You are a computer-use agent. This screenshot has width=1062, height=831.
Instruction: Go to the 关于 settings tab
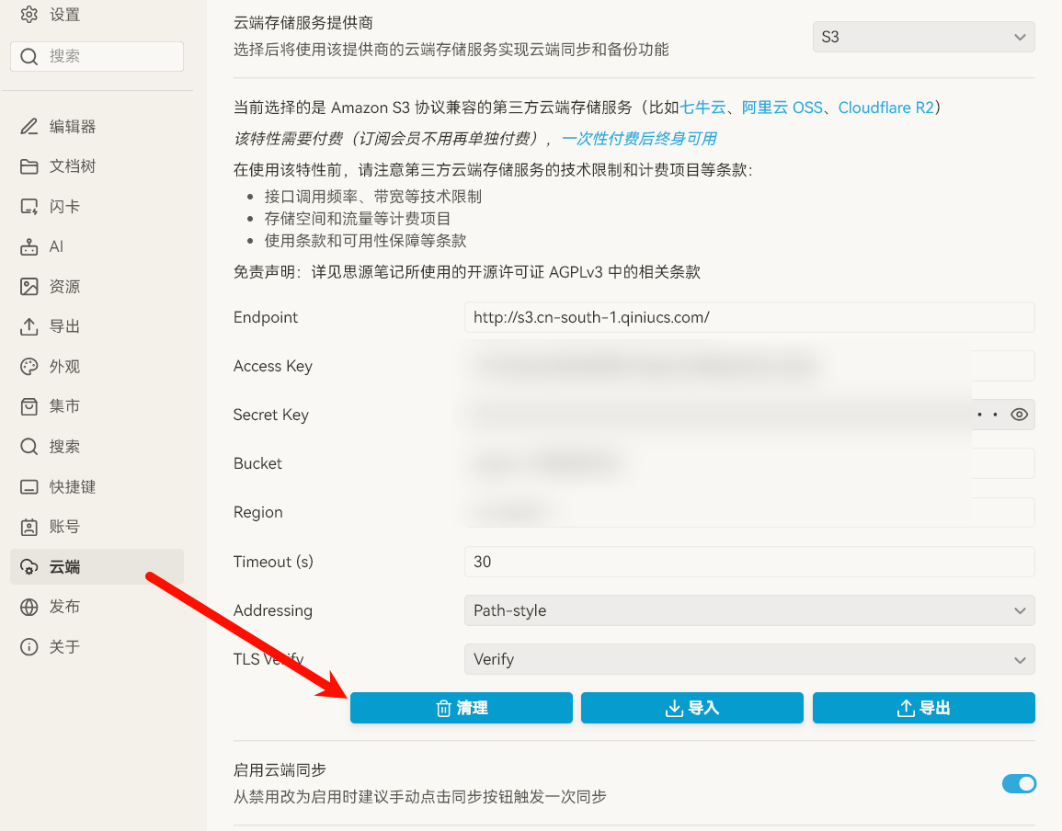97,647
